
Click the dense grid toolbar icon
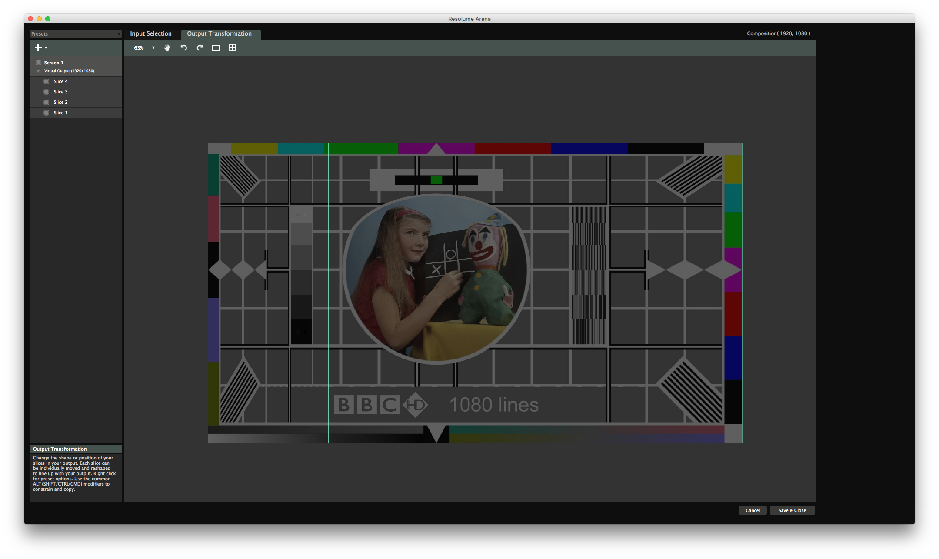(216, 48)
